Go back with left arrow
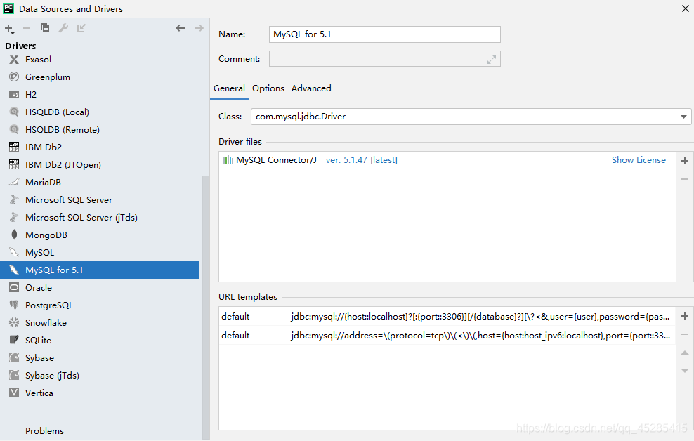Image resolution: width=694 pixels, height=441 pixels. 180,28
